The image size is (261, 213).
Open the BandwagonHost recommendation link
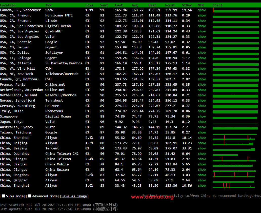(249, 196)
